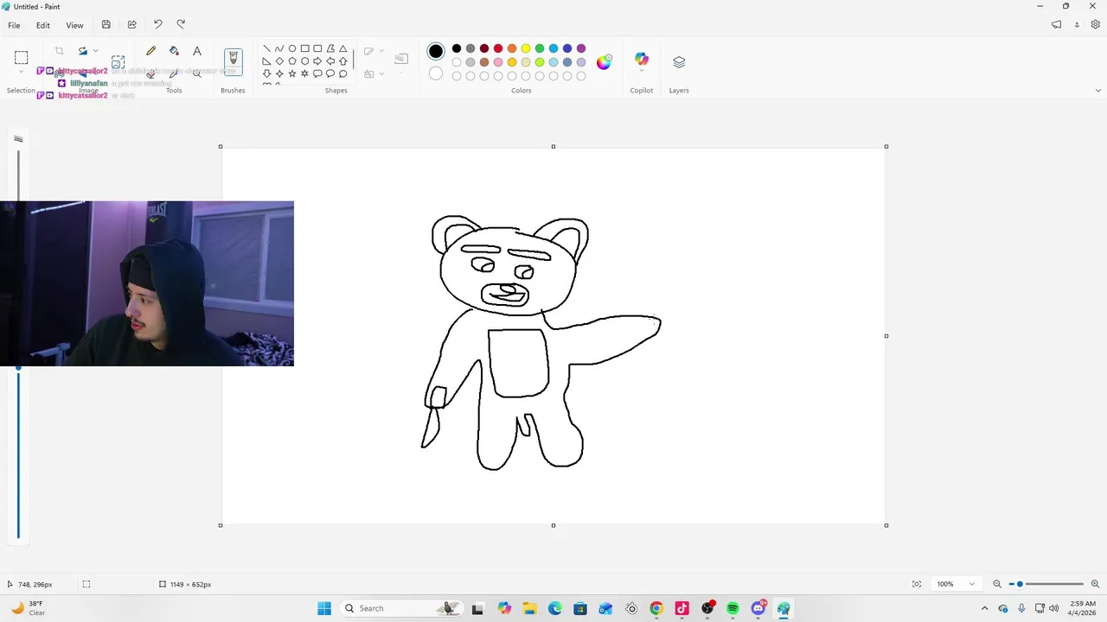Viewport: 1107px width, 622px height.
Task: Pick the rectangular Selection tool
Action: [x=21, y=58]
